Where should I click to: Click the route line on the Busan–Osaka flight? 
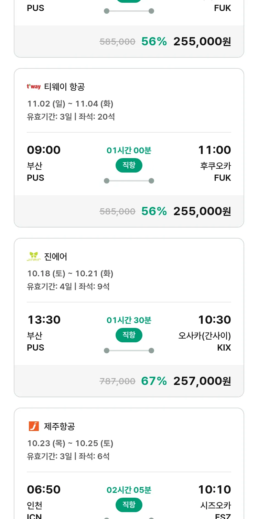(x=129, y=351)
